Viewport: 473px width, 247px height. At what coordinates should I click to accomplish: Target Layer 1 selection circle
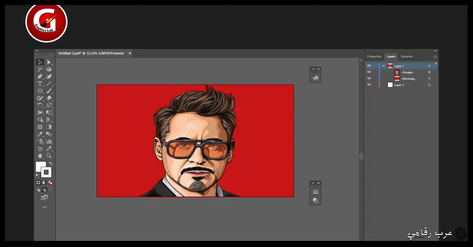(x=429, y=66)
